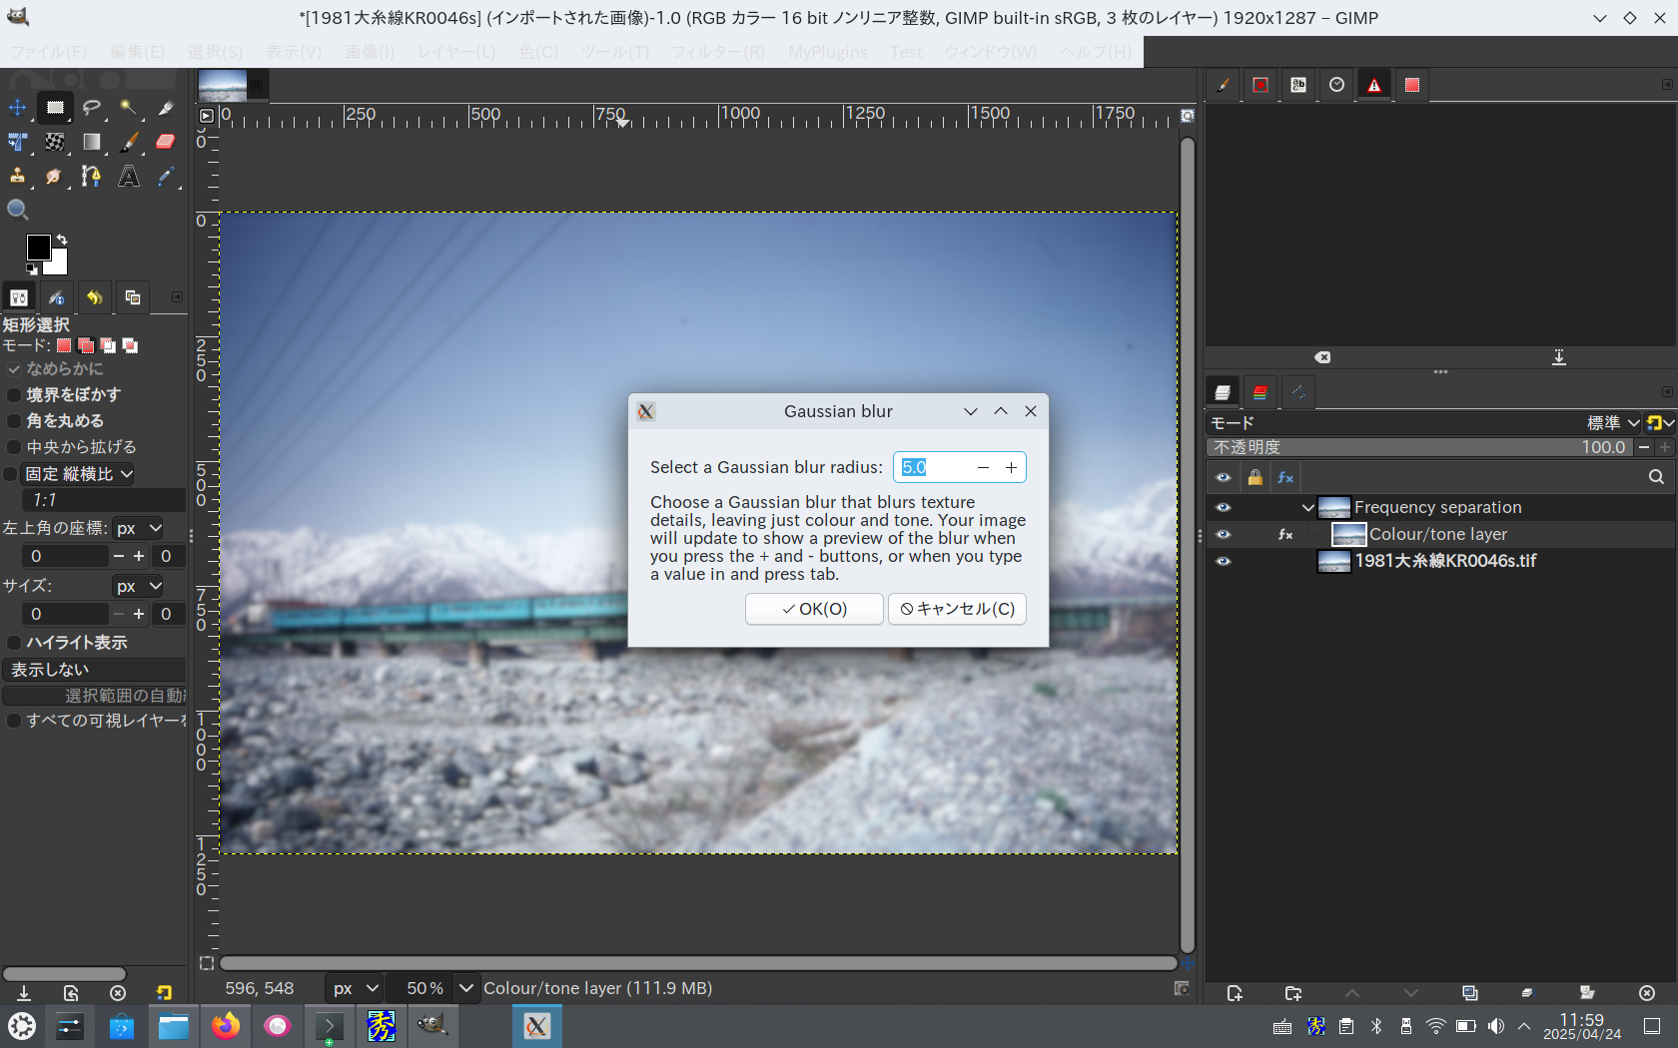The width and height of the screenshot is (1678, 1048).
Task: Hide the 1981大糸線KR0046s.tif layer
Action: coord(1223,561)
